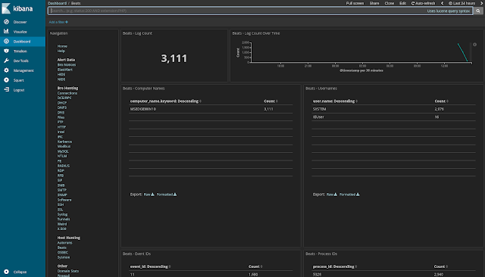Open HIDS navigation link
The width and height of the screenshot is (485, 277).
[x=61, y=74]
